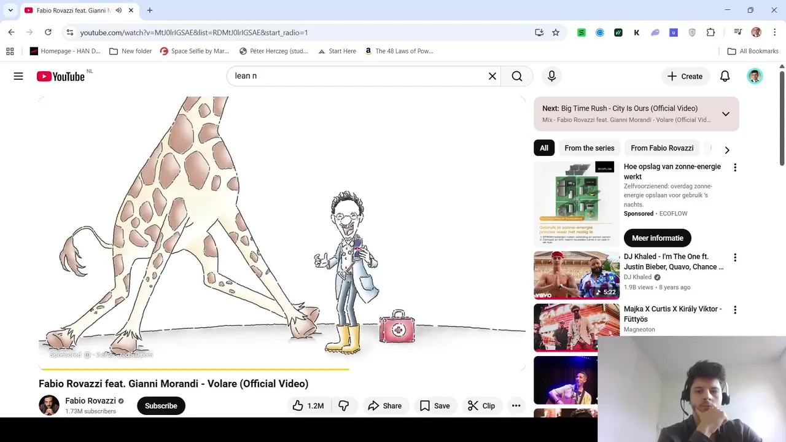Open the YouTube account avatar menu
This screenshot has height=442, width=786.
click(755, 76)
